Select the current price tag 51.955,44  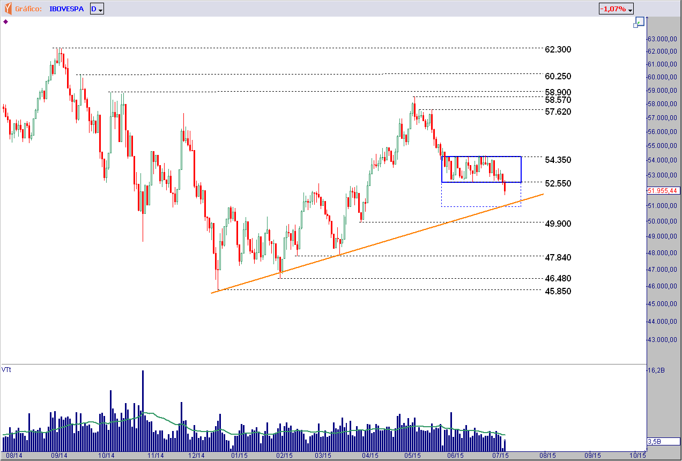[x=663, y=190]
